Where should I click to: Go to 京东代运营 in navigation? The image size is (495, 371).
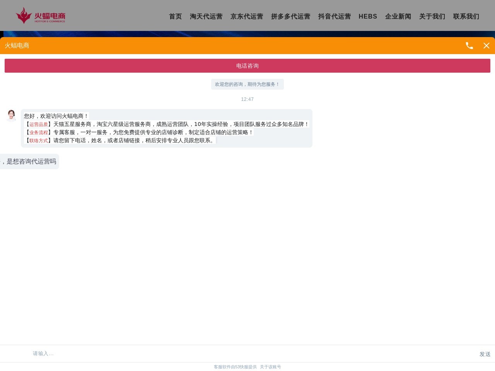coord(247,17)
